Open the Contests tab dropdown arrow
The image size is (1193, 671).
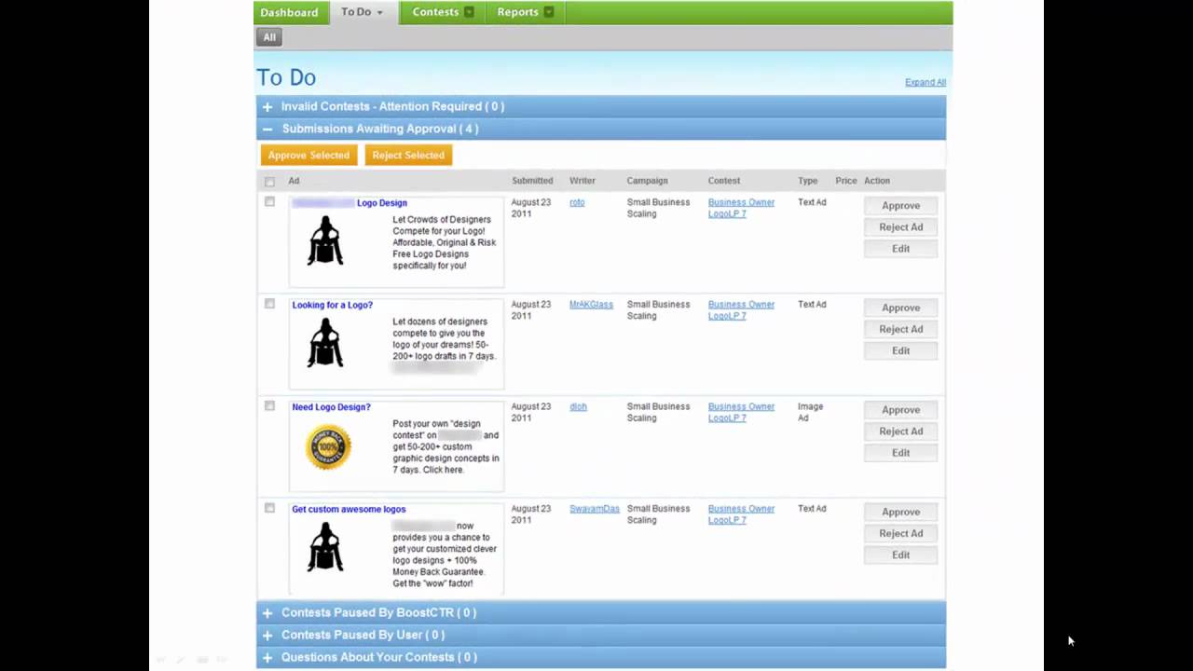click(x=469, y=12)
